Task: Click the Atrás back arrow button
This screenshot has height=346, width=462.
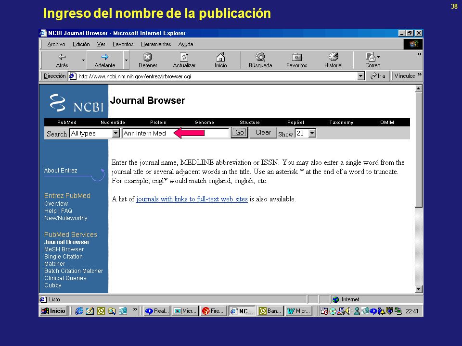Action: tap(62, 60)
